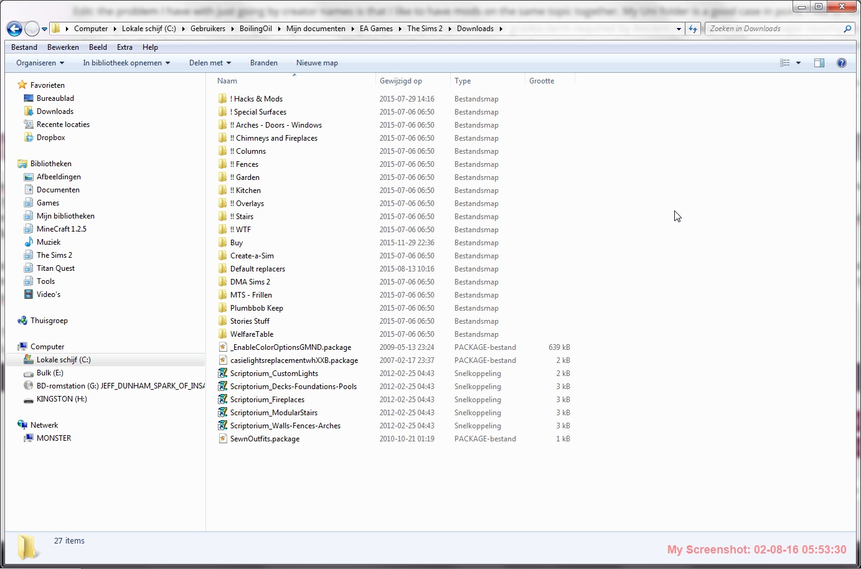861x569 pixels.
Task: Expand the address bar history dropdown
Action: point(679,29)
